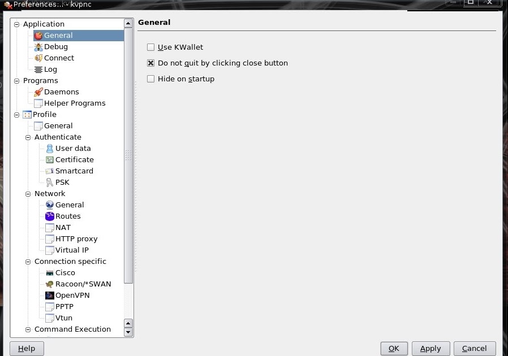The image size is (508, 356).
Task: Enable Hide on startup checkbox
Action: click(x=150, y=79)
